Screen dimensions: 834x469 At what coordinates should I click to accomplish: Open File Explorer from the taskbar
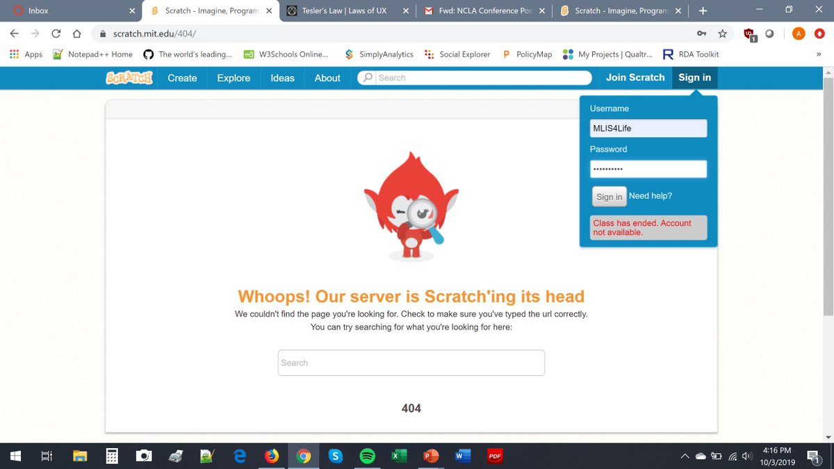pyautogui.click(x=80, y=456)
